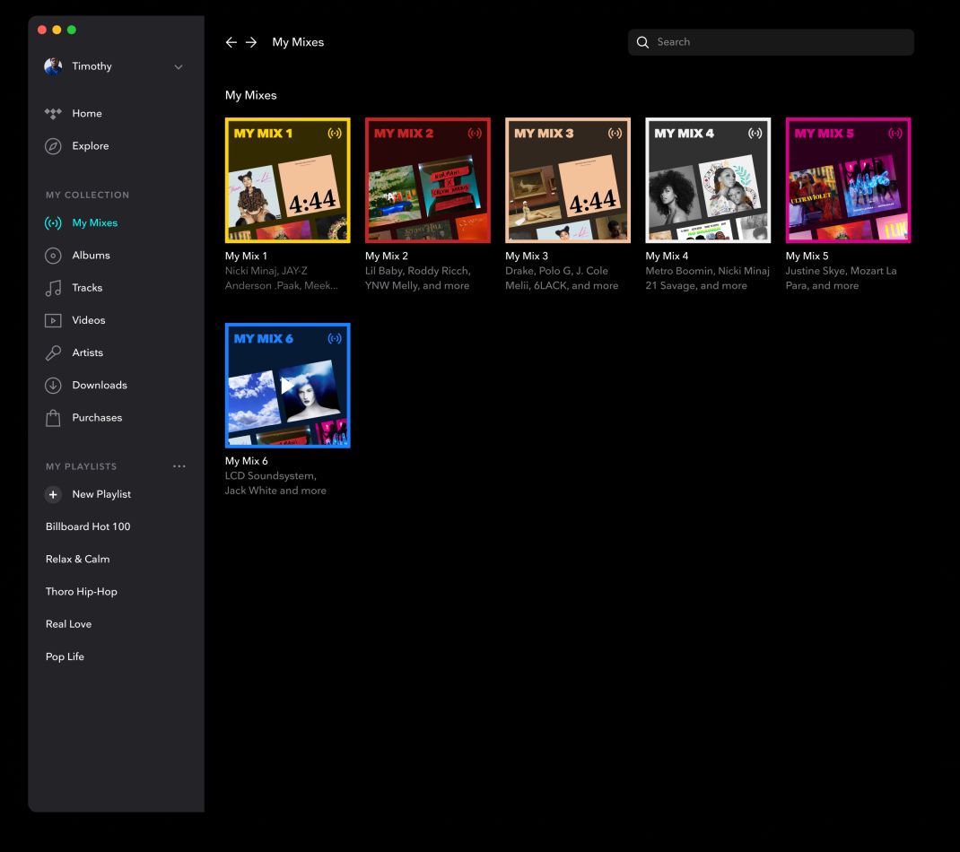
Task: Click the Explore compass icon
Action: [x=53, y=146]
